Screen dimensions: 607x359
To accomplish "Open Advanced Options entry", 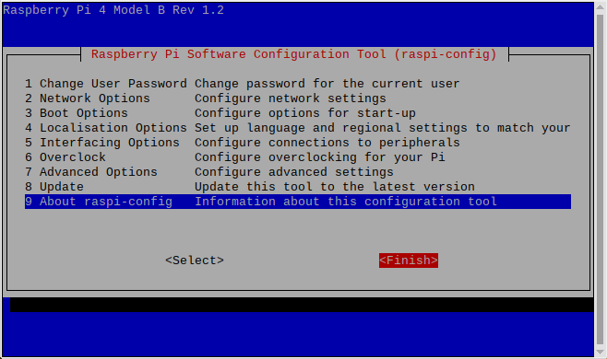I will point(298,172).
